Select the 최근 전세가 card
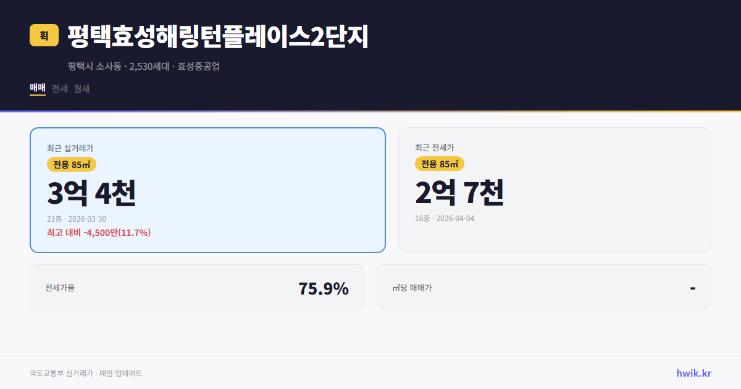Viewport: 741px width, 389px height. click(x=555, y=190)
